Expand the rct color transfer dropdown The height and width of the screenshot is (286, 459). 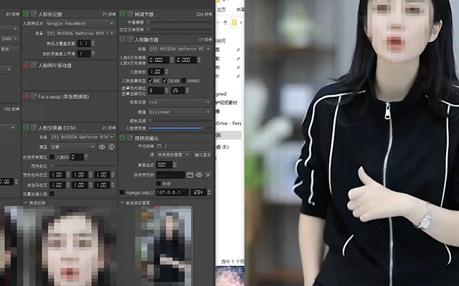179,102
